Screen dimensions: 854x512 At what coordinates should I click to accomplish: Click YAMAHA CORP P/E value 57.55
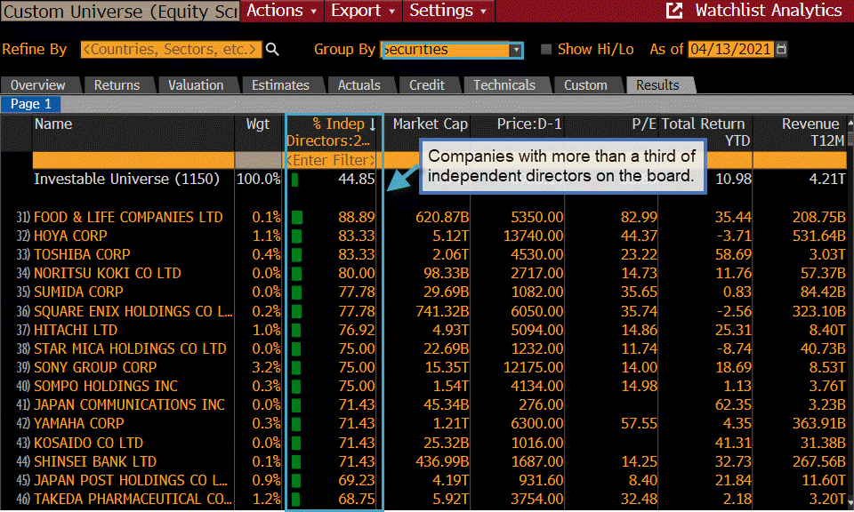tap(639, 423)
